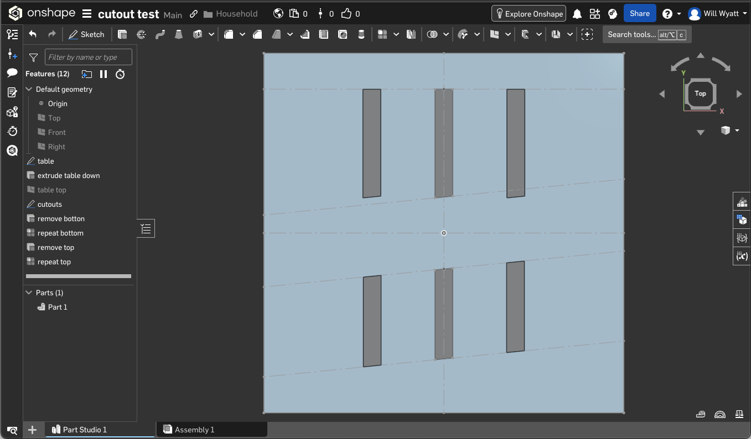Toggle the pause icon beside Features

pos(103,74)
